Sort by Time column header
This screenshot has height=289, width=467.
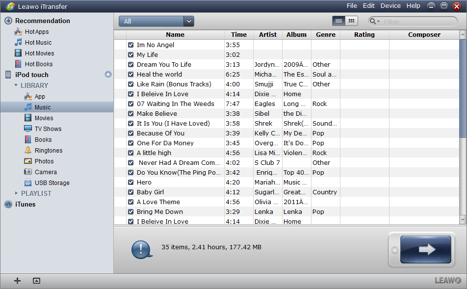(239, 34)
